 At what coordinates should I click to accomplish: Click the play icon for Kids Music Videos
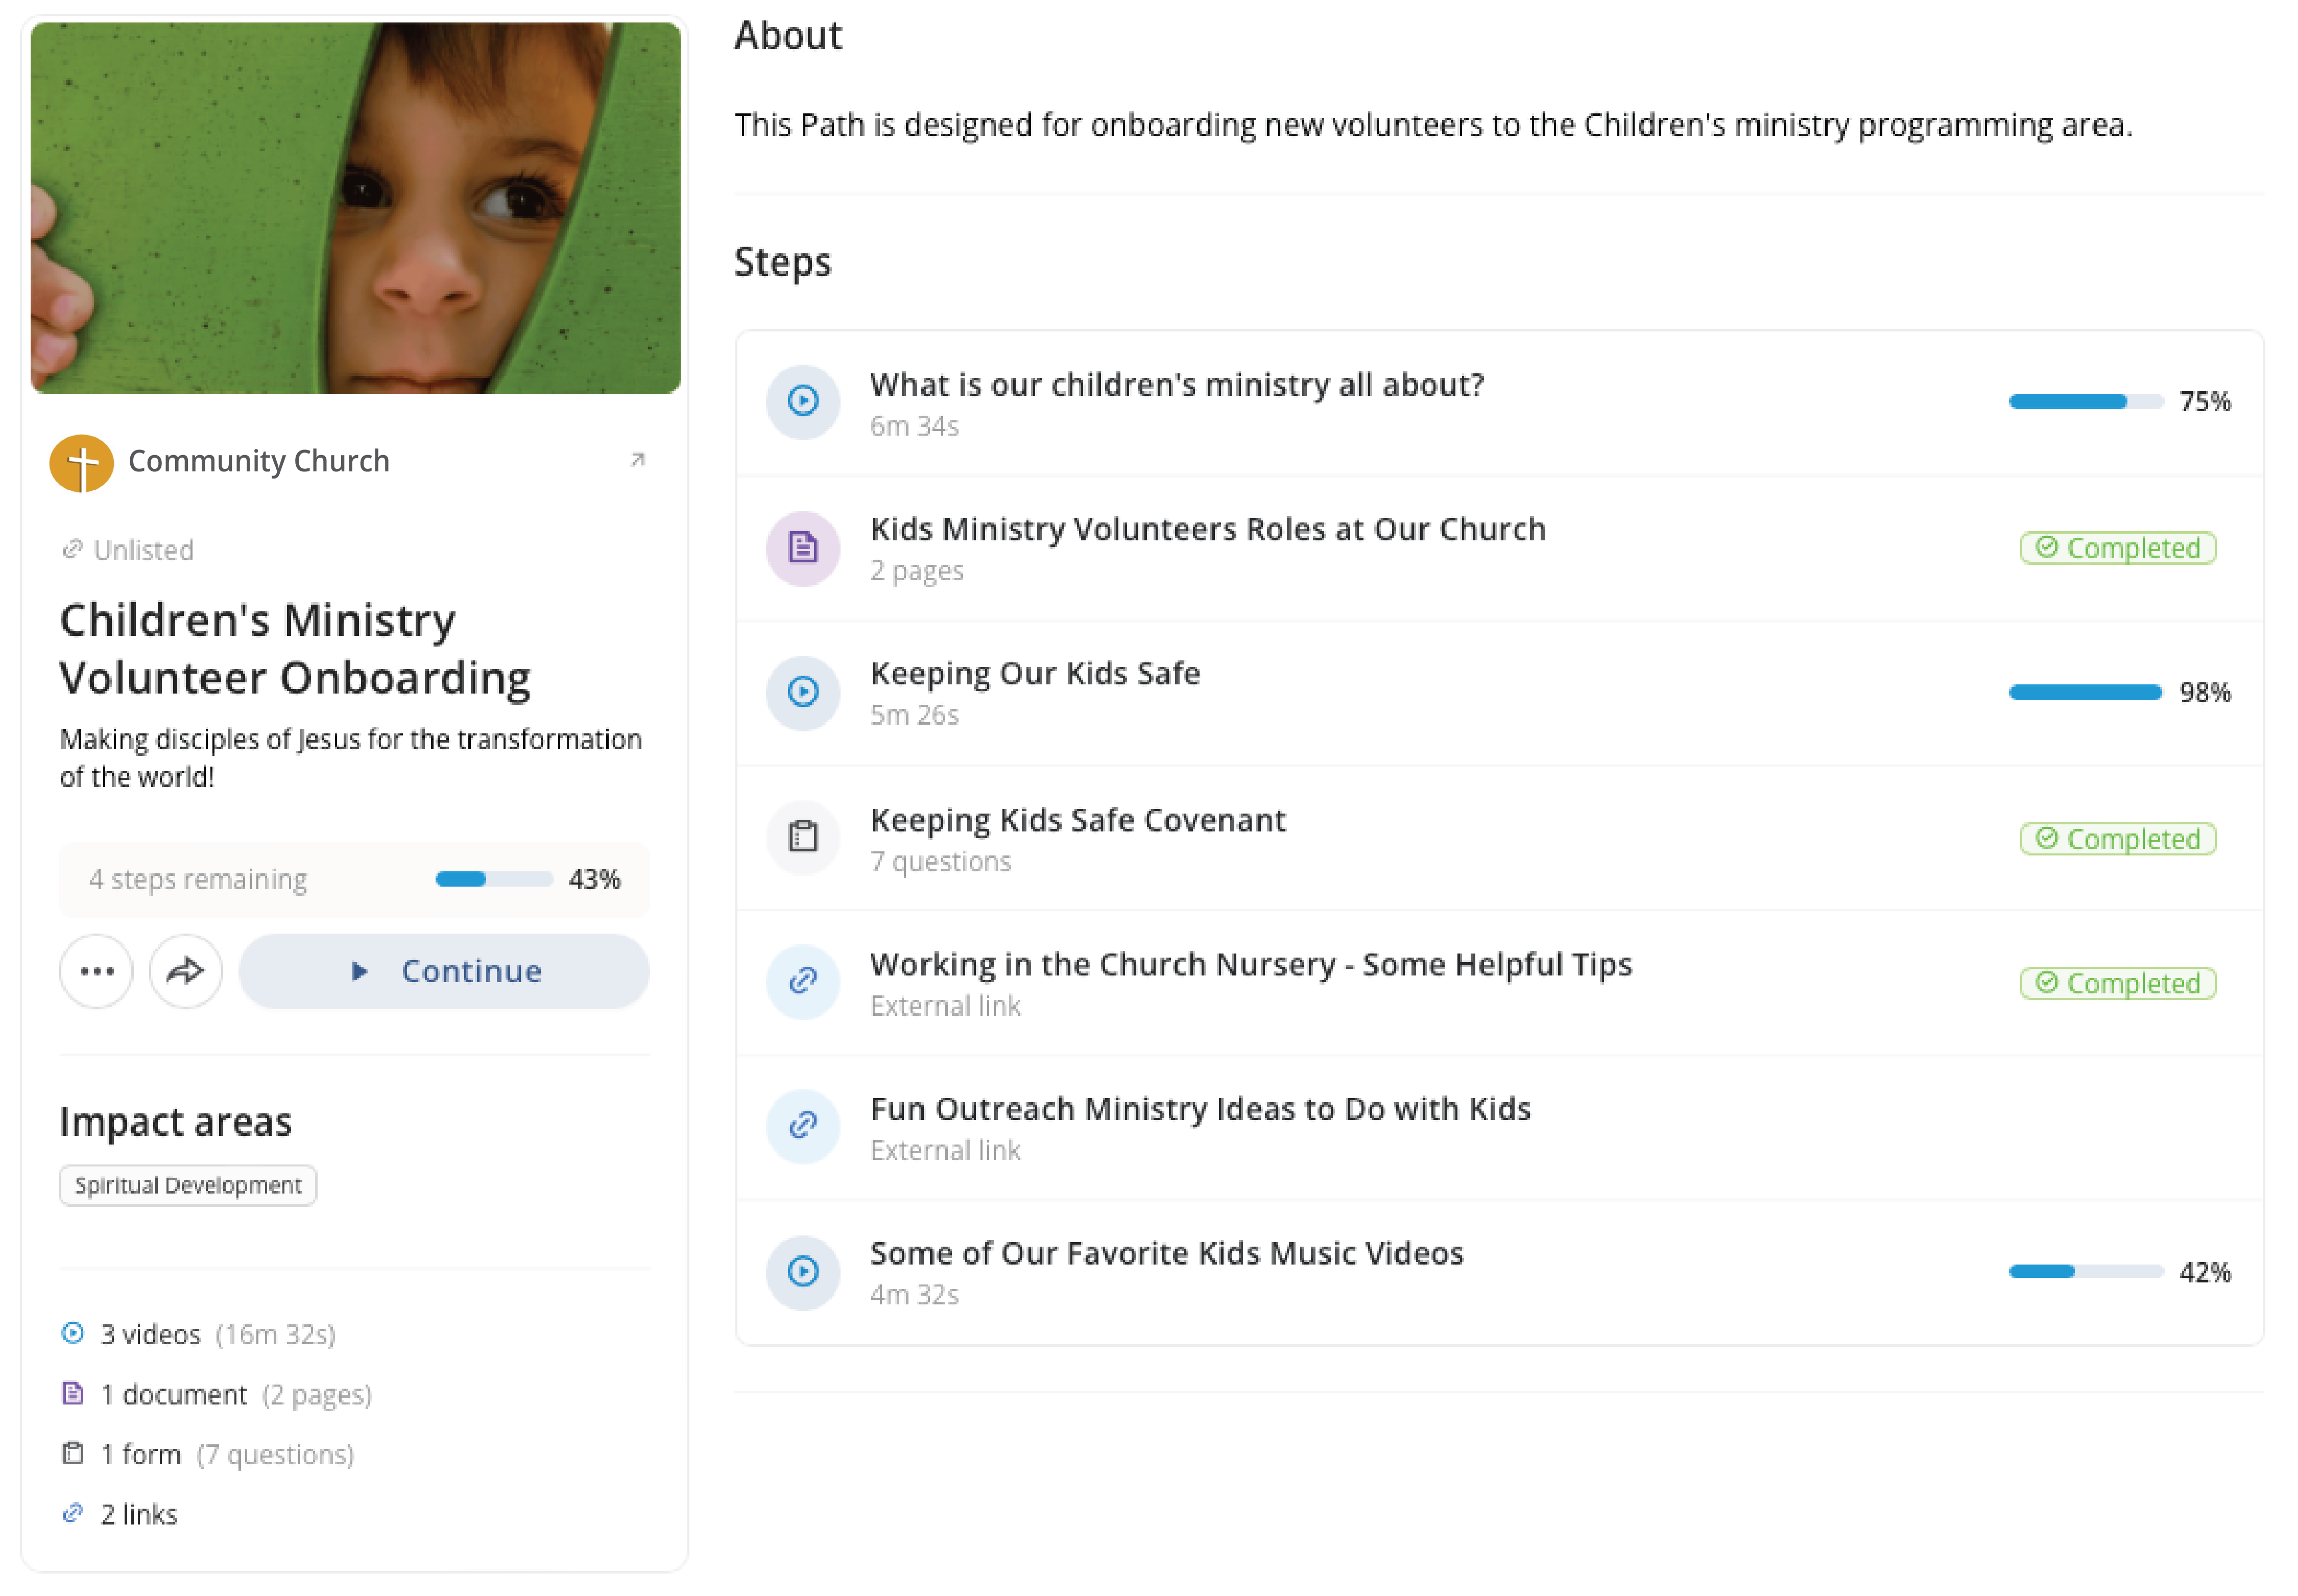pyautogui.click(x=802, y=1271)
